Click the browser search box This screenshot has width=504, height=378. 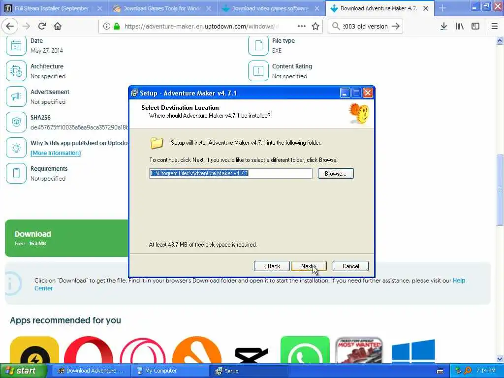366,26
